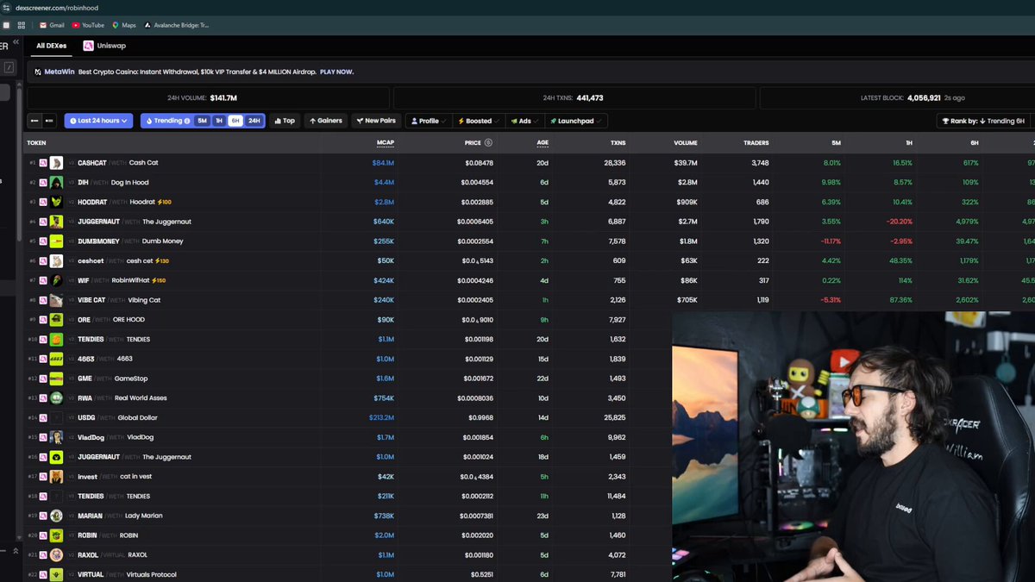Select the 4663 token icon
The height and width of the screenshot is (582, 1035).
pos(56,359)
